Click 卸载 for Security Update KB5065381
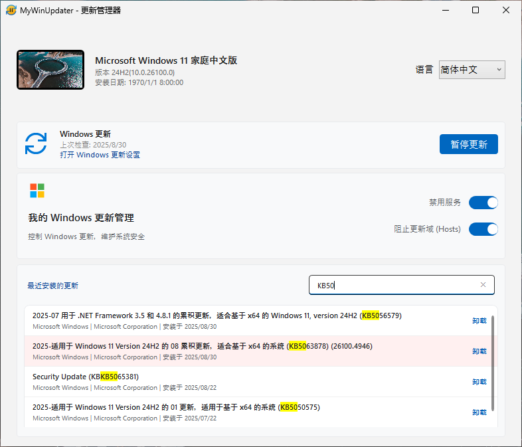Image resolution: width=522 pixels, height=447 pixels. [479, 382]
